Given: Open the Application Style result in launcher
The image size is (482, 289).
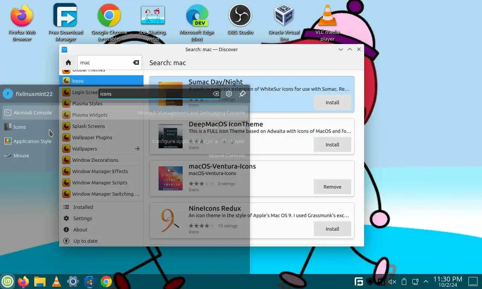Looking at the screenshot, I should pyautogui.click(x=124, y=141).
